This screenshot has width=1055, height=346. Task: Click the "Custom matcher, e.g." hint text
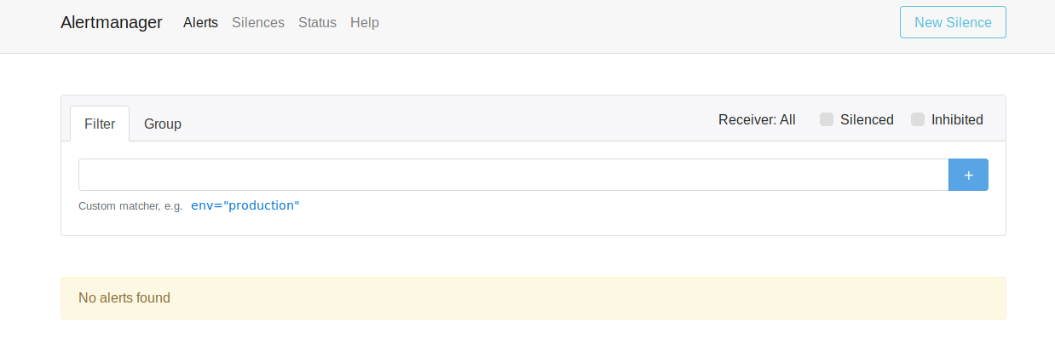tap(130, 206)
